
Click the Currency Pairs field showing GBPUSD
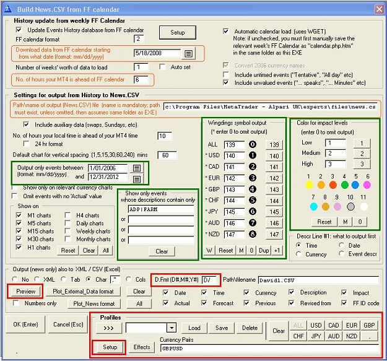269,348
